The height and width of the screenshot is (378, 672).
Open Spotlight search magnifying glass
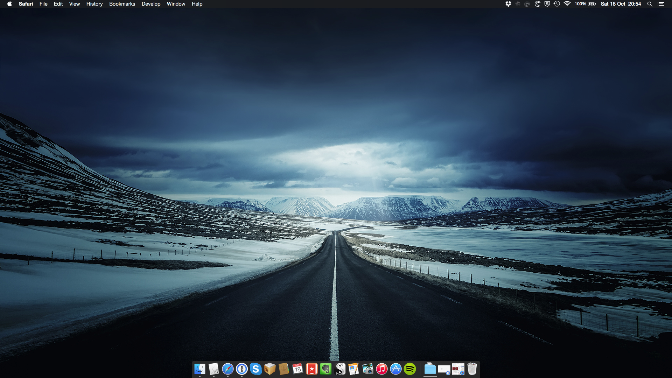click(x=650, y=4)
